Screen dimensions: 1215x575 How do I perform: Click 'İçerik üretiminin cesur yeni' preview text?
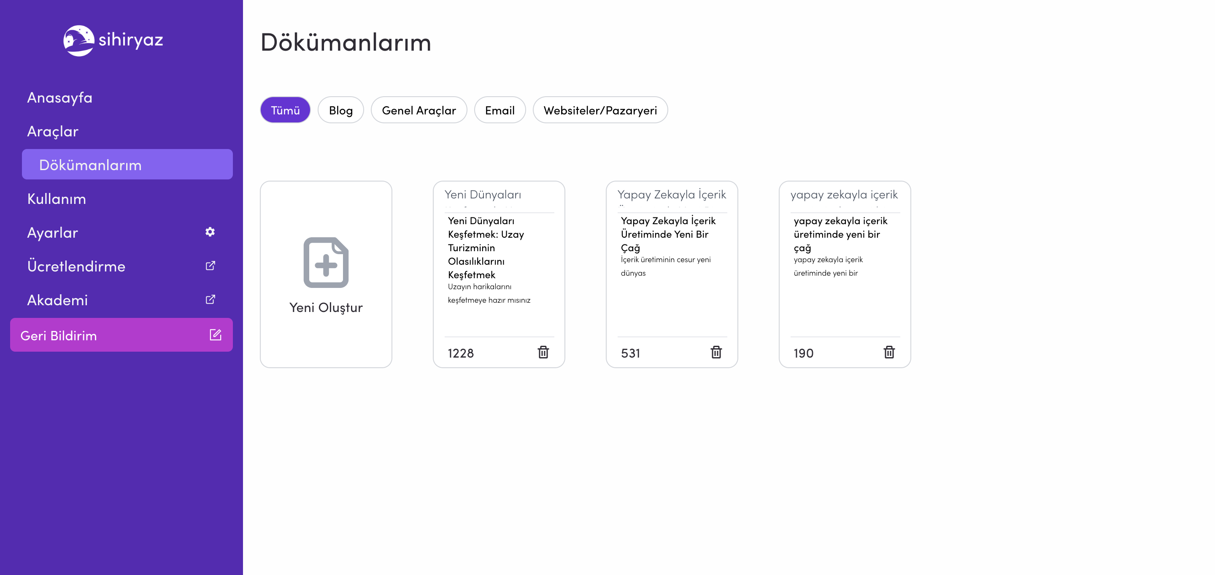(666, 260)
